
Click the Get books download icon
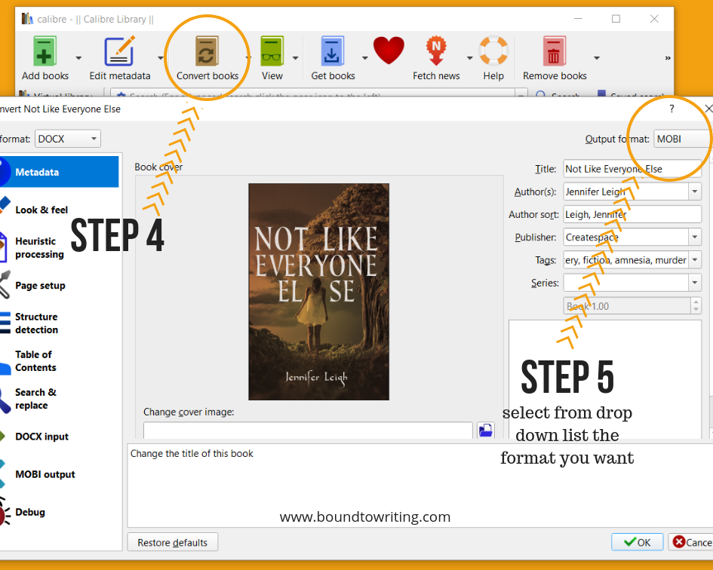333,51
